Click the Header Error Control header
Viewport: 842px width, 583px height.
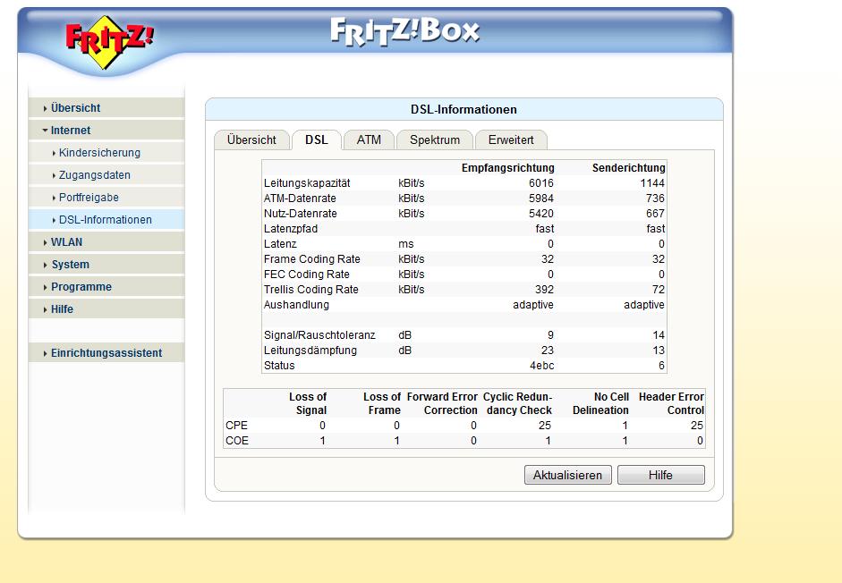click(x=671, y=403)
